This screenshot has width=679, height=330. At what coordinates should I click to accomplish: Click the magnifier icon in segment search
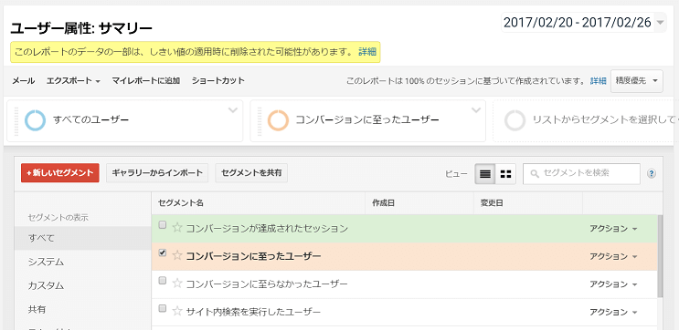[x=535, y=173]
